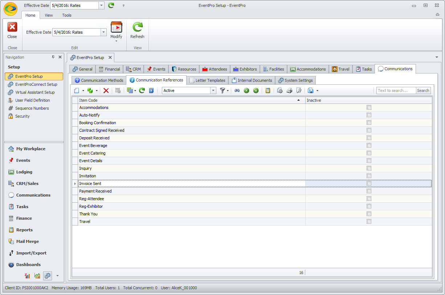Click the red X delete icon in grid toolbar

pyautogui.click(x=106, y=90)
